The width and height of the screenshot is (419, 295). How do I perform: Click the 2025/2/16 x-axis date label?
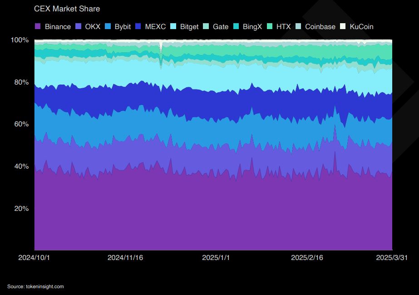[x=307, y=258]
